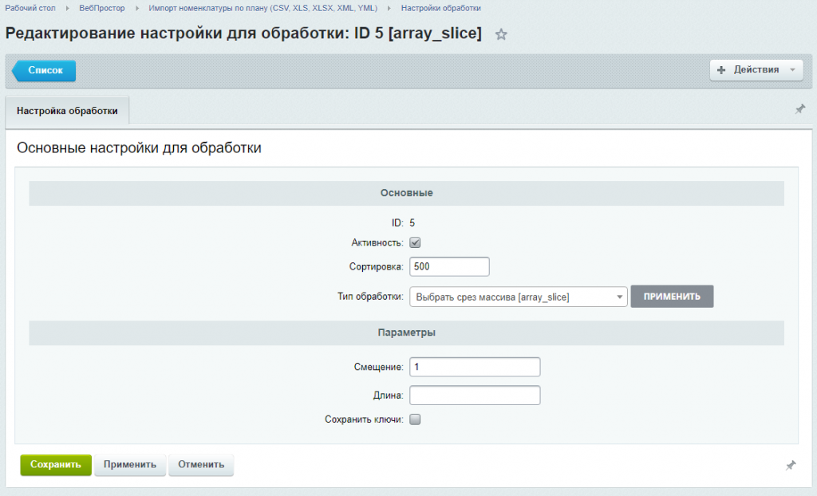Open Рабочий стол breadcrumb
Image resolution: width=817 pixels, height=496 pixels.
[x=30, y=8]
